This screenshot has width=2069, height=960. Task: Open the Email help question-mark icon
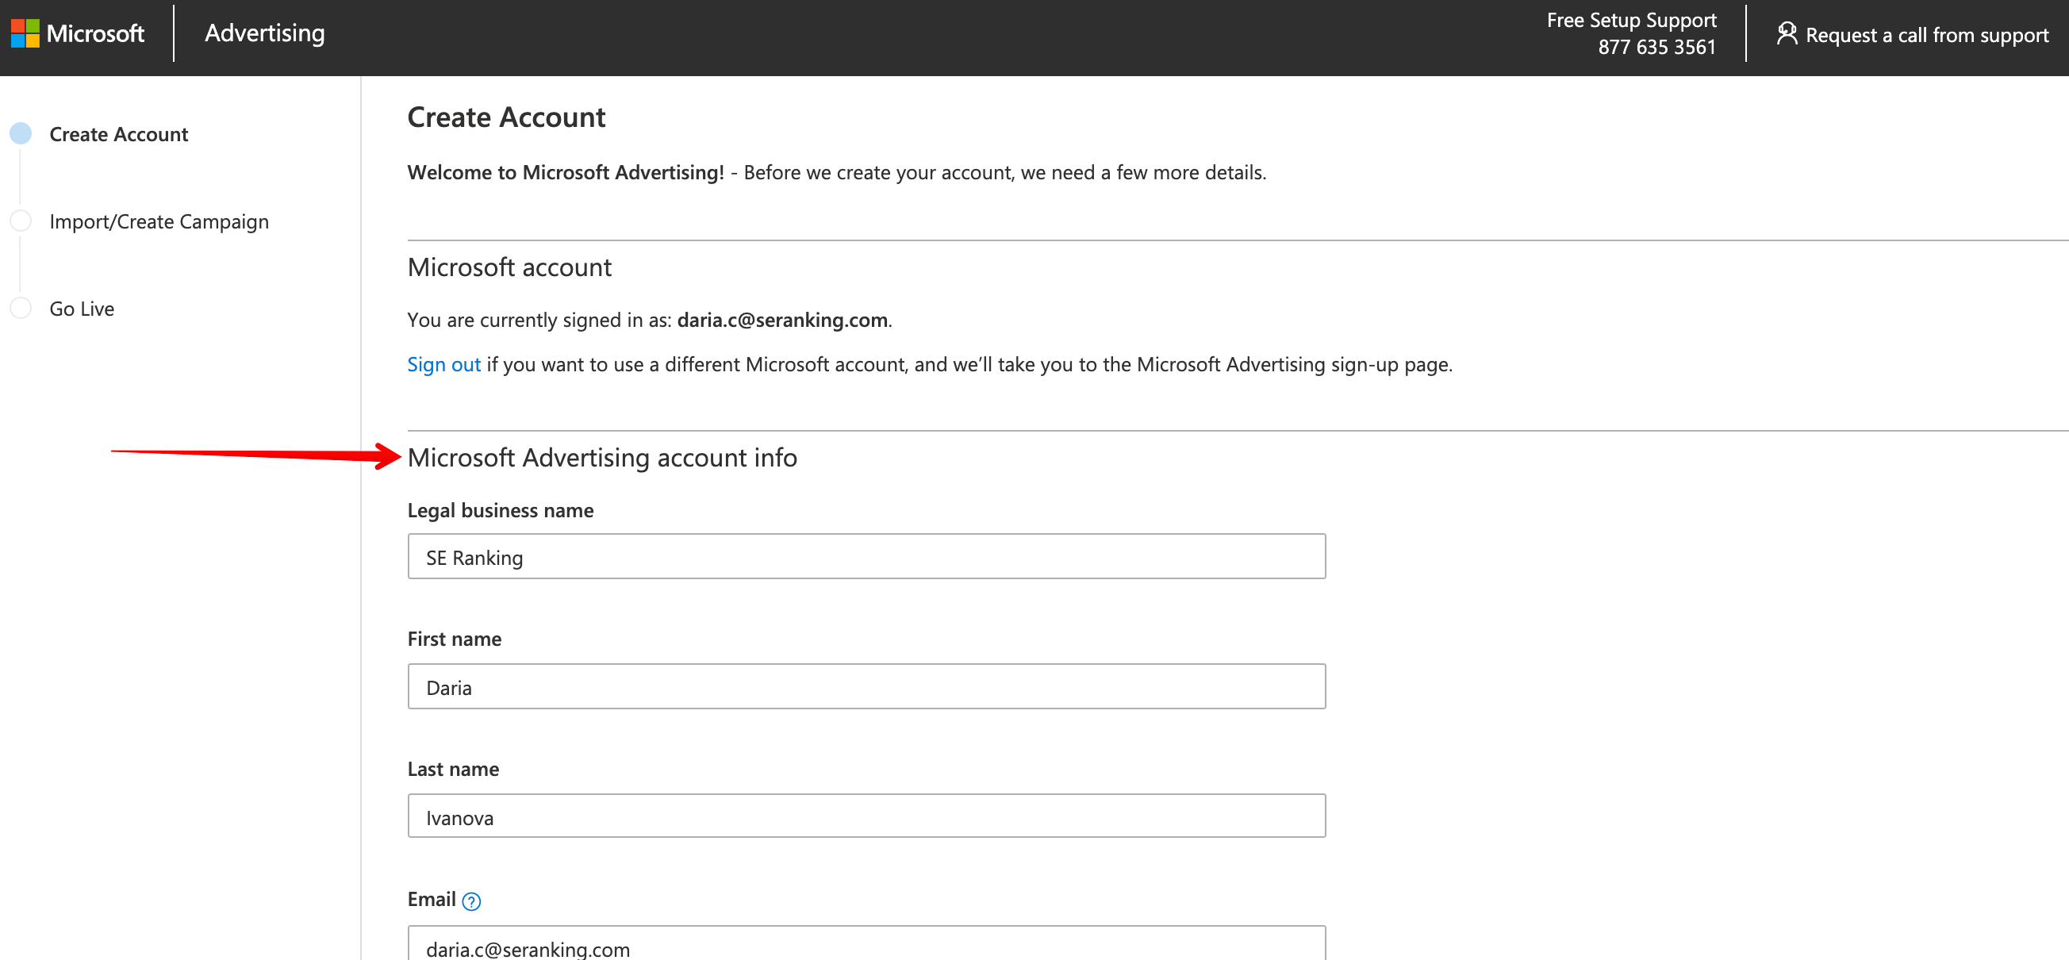pyautogui.click(x=471, y=901)
